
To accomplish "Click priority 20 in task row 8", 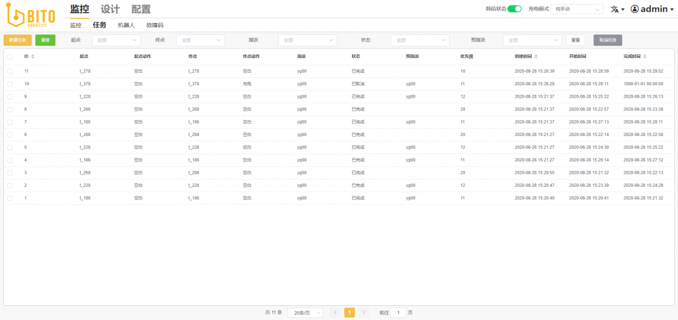I will (x=463, y=109).
